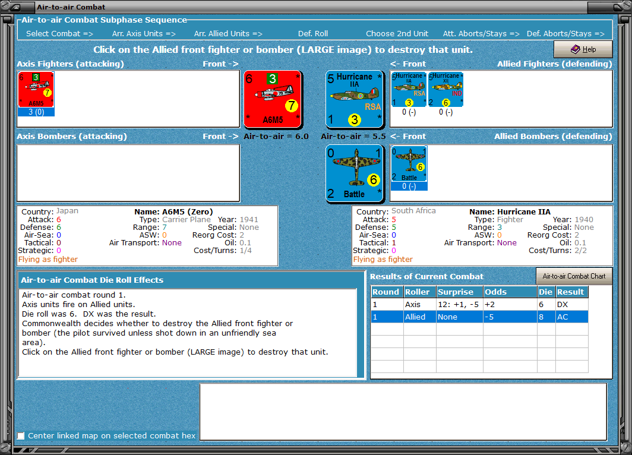Click the 'Air-to-air = 6.0' Axis strength label
Image resolution: width=632 pixels, height=455 pixels.
tap(276, 136)
